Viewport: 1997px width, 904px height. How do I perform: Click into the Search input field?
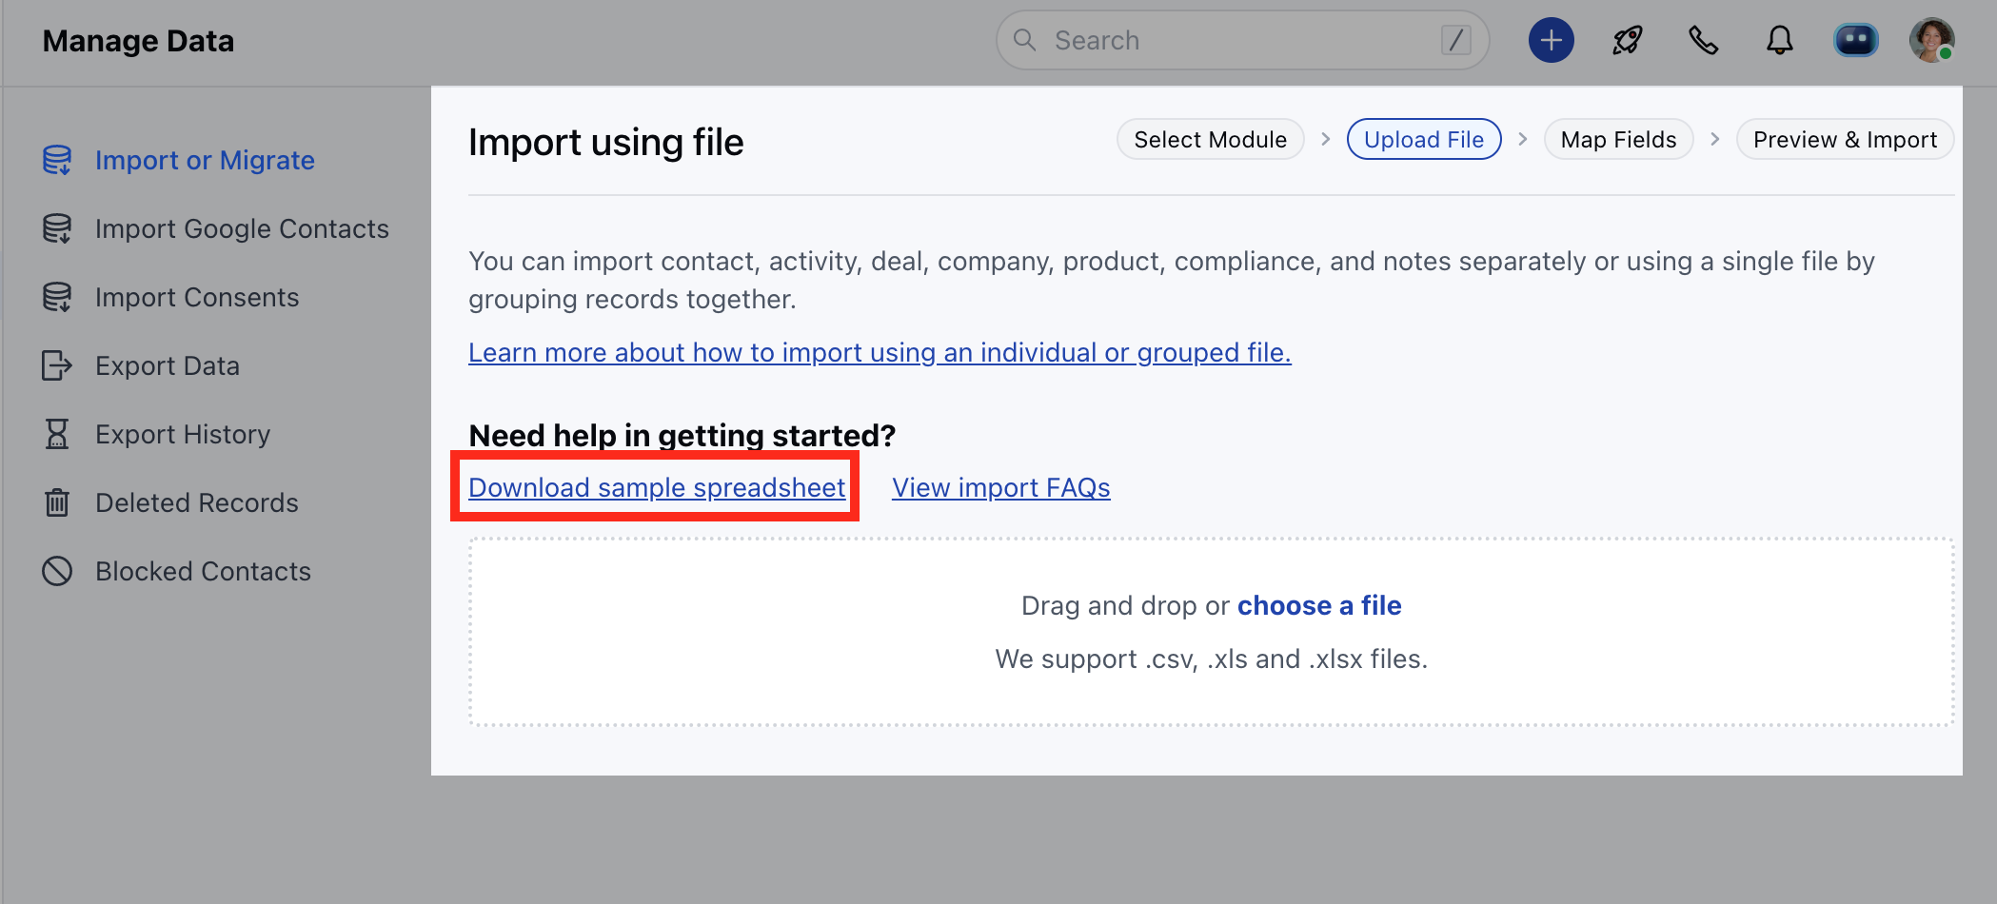coord(1237,41)
